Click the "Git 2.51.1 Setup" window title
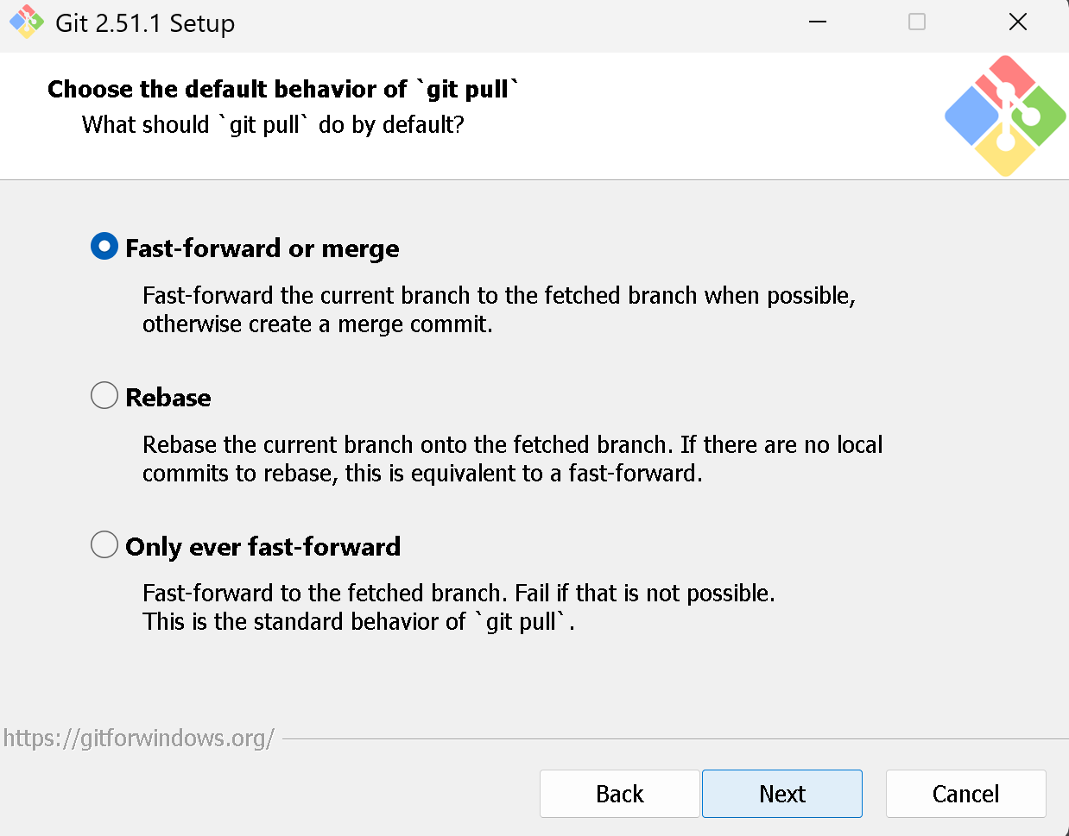 (145, 23)
